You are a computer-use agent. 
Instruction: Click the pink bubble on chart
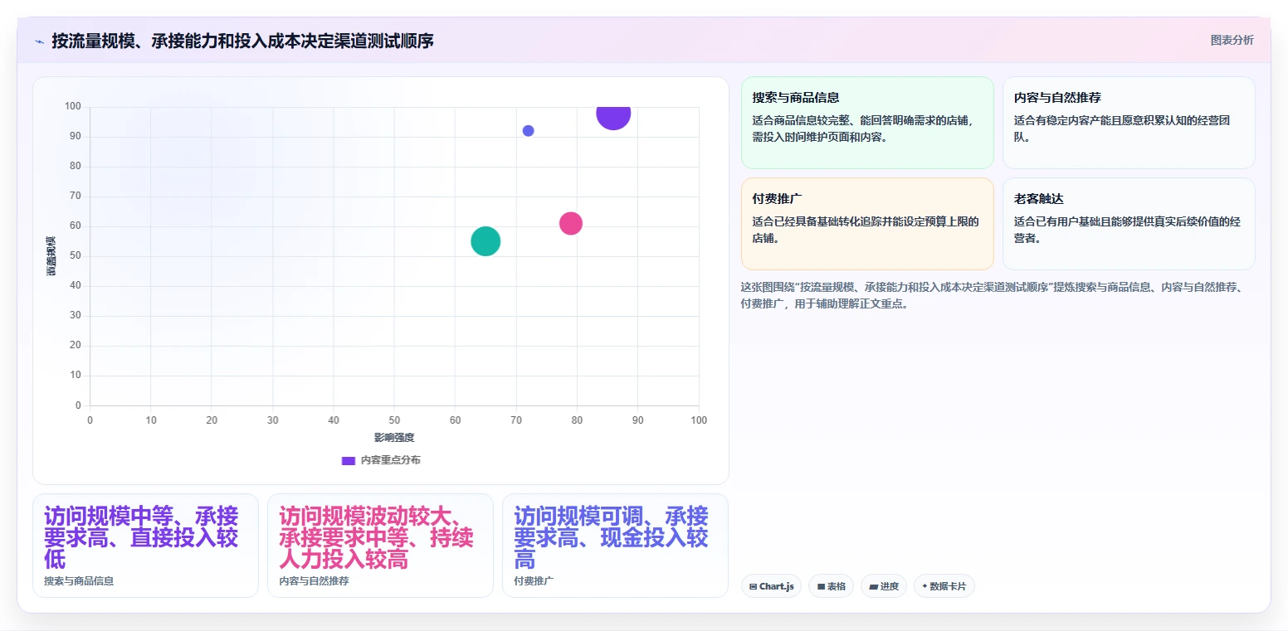tap(570, 223)
